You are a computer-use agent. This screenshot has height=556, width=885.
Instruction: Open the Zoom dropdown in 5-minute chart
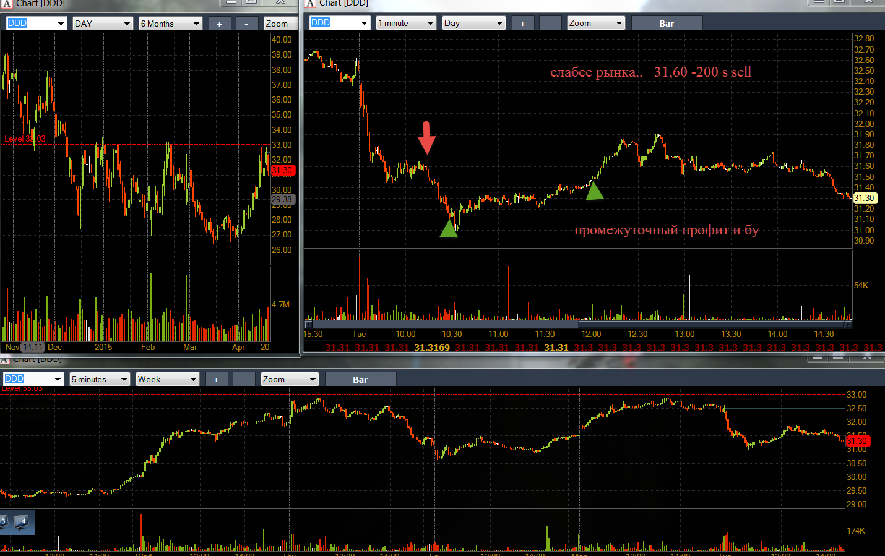coord(290,379)
